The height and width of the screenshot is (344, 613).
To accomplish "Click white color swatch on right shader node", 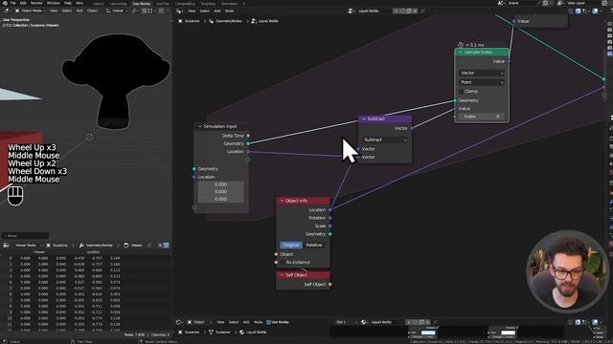I will tap(509, 333).
